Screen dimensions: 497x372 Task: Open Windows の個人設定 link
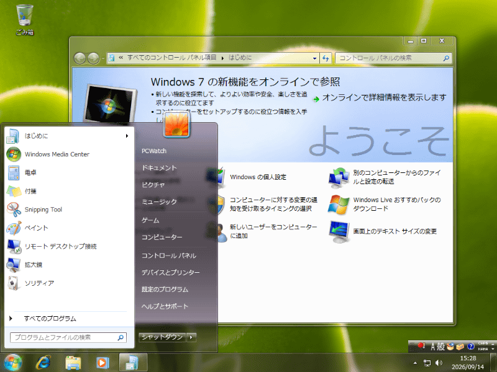coord(258,177)
